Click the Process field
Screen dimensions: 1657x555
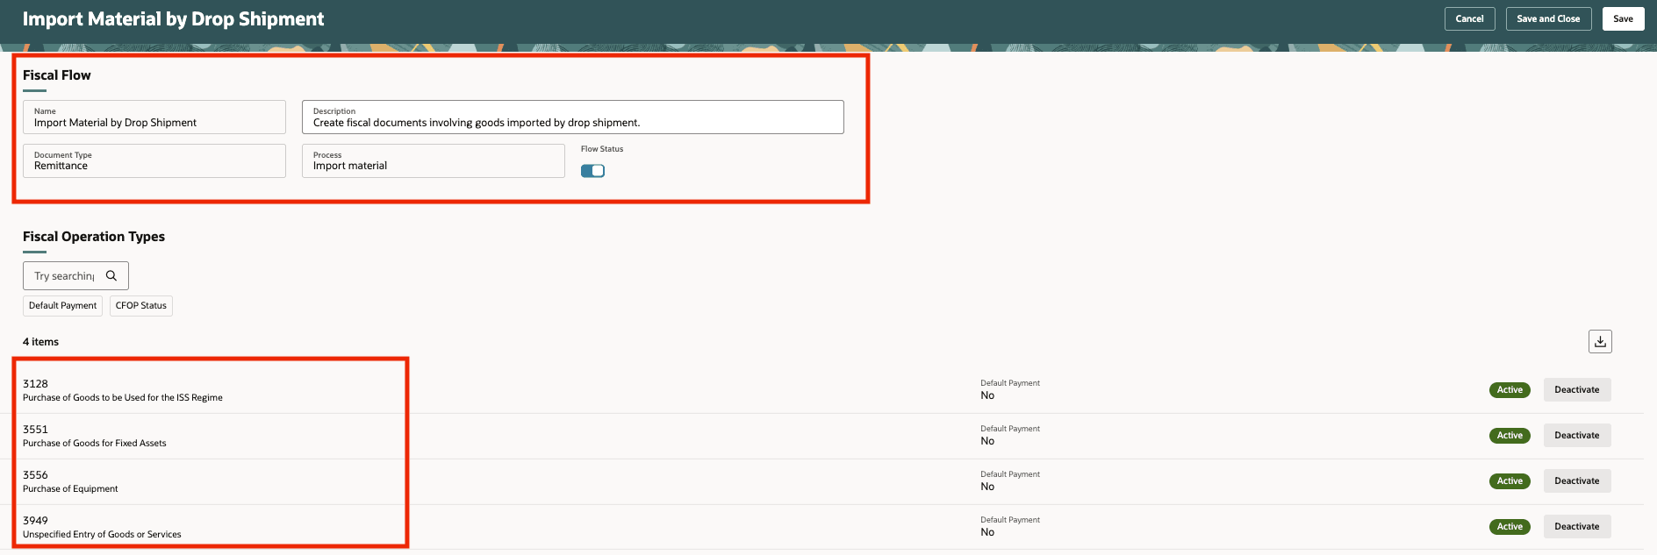(x=434, y=161)
